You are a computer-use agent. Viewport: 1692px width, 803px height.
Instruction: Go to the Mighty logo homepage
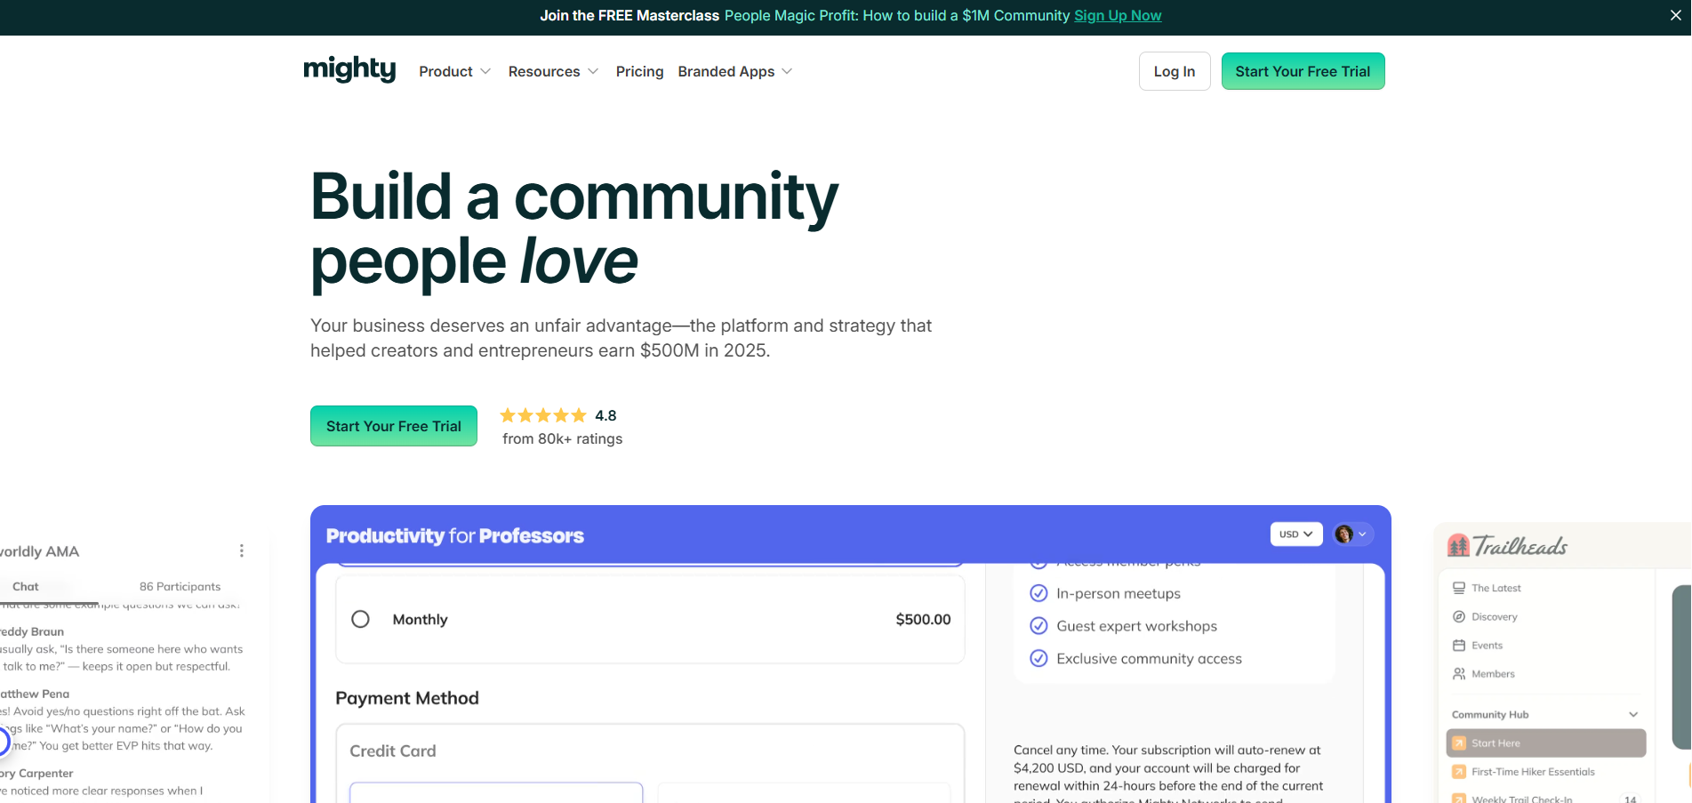[x=349, y=69]
